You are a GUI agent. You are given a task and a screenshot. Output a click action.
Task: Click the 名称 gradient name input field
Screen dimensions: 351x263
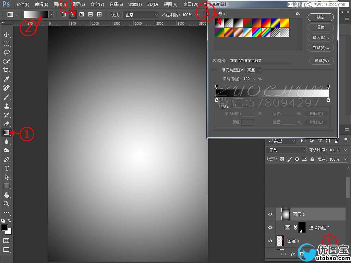coord(260,61)
